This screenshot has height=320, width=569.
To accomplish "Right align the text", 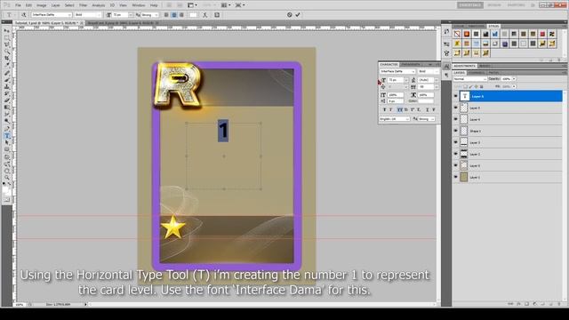I will tap(181, 15).
